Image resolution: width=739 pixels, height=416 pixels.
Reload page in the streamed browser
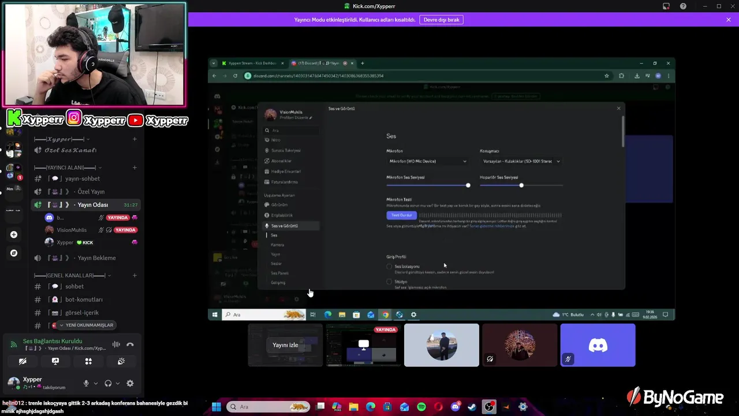(x=235, y=76)
